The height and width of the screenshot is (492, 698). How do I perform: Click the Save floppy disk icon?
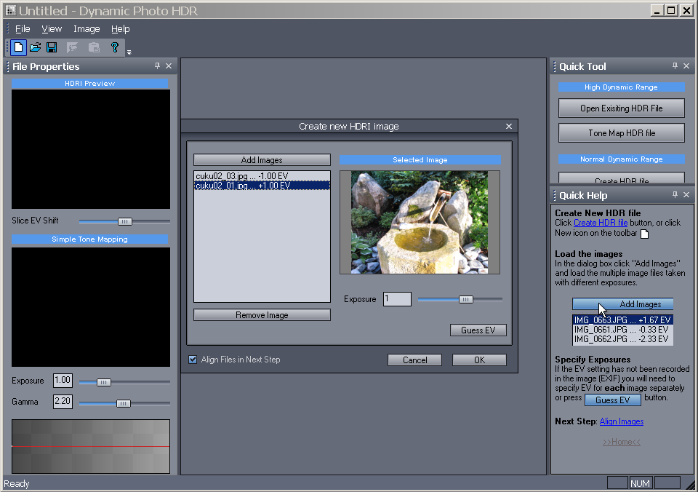click(x=52, y=47)
